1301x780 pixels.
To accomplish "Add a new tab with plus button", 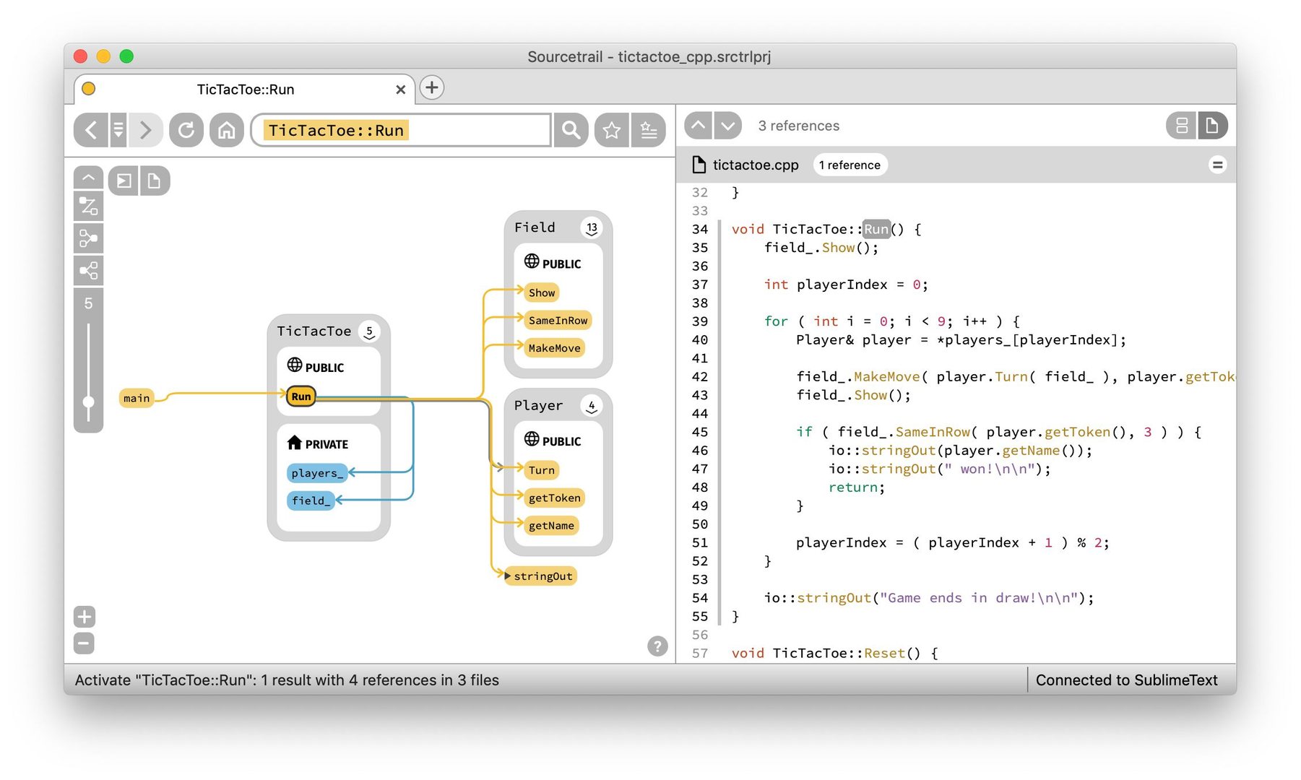I will tap(432, 88).
